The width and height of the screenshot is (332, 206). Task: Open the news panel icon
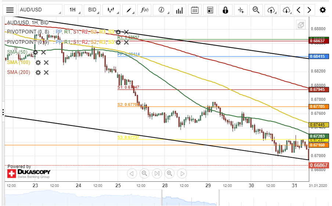210,10
